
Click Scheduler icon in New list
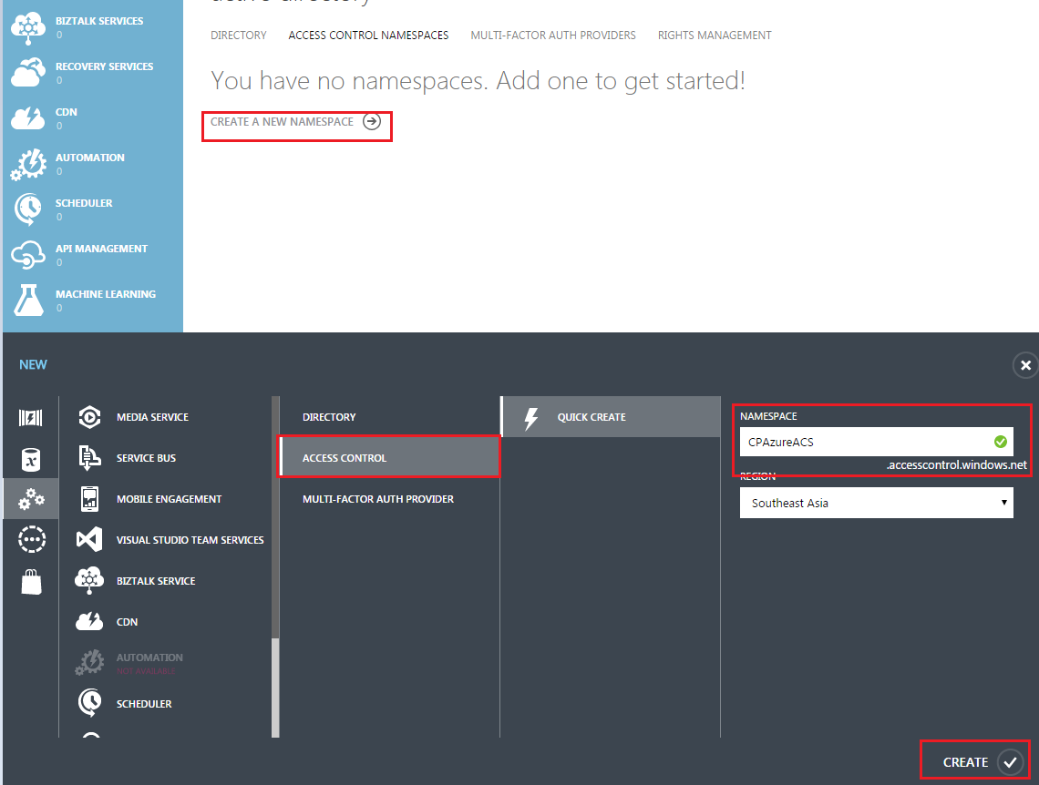(x=89, y=703)
